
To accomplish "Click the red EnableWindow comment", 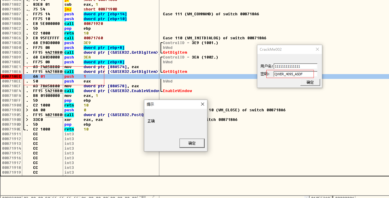I will (x=177, y=91).
